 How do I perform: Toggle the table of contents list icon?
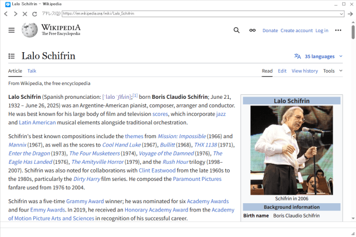pos(11,56)
